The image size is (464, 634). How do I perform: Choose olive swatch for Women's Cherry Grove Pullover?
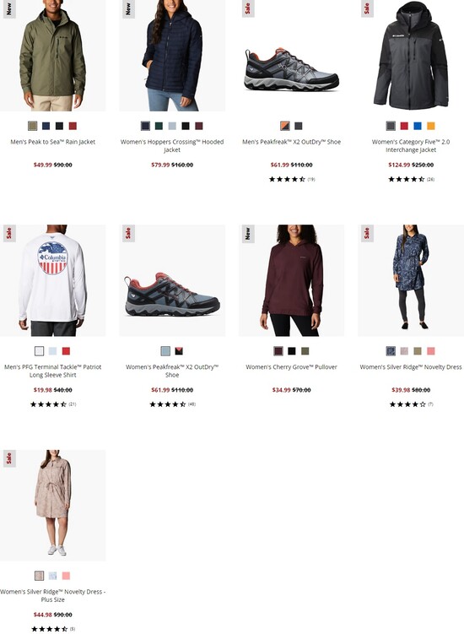[x=305, y=351]
